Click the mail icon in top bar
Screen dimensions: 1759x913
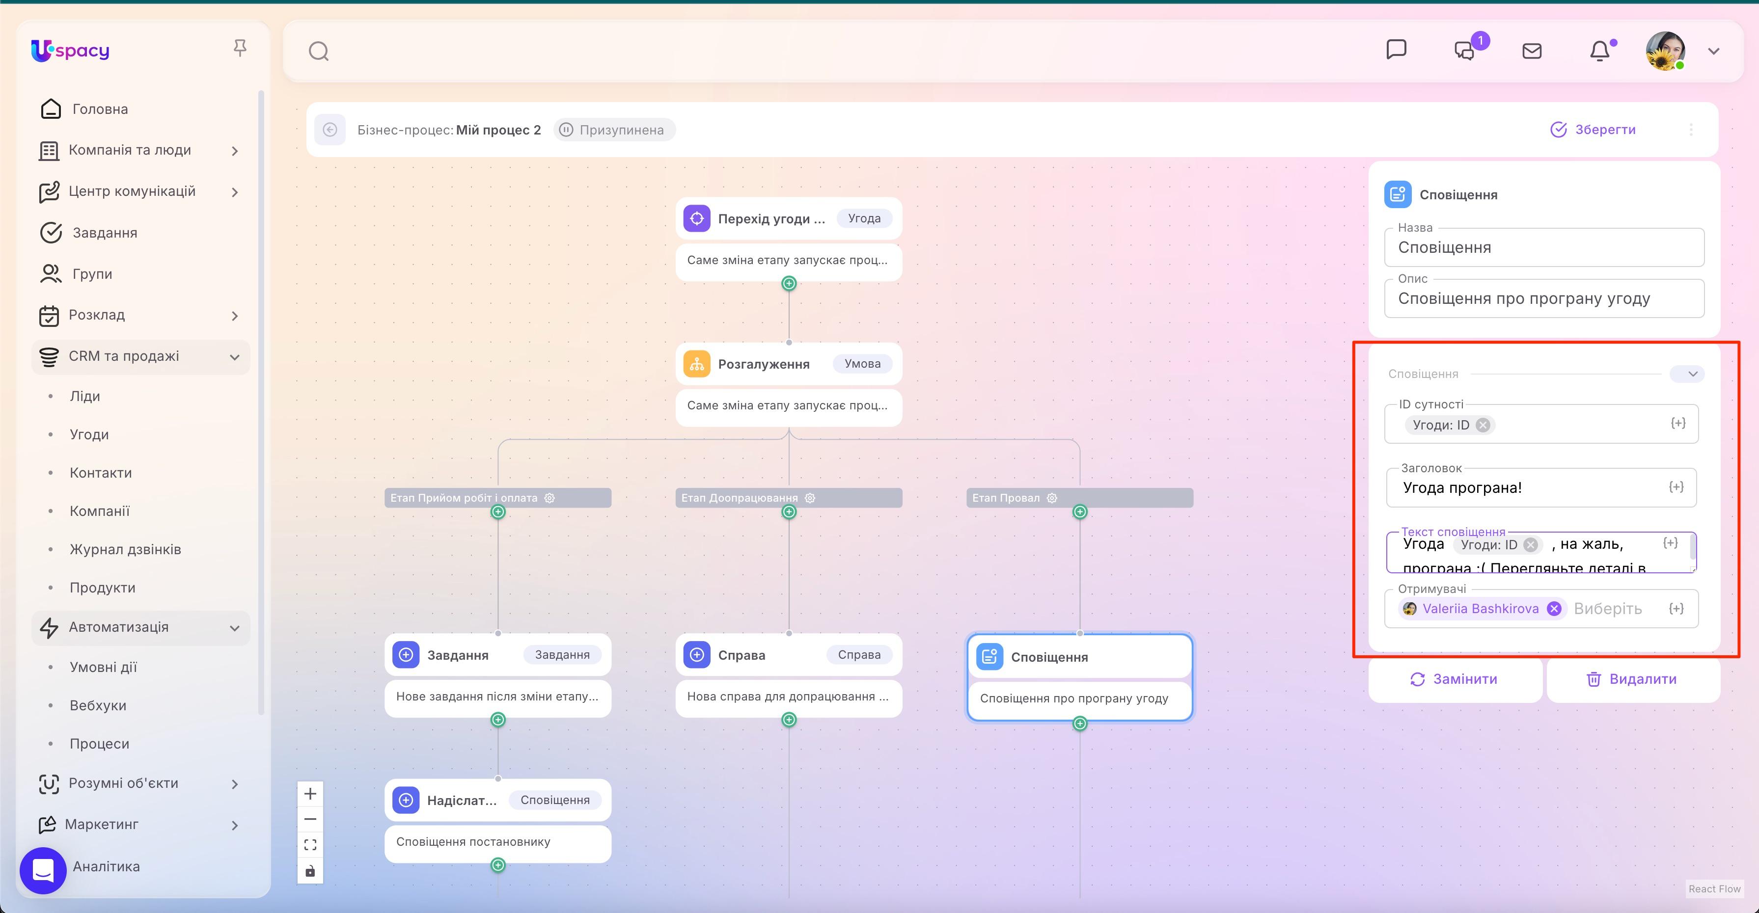(x=1532, y=50)
